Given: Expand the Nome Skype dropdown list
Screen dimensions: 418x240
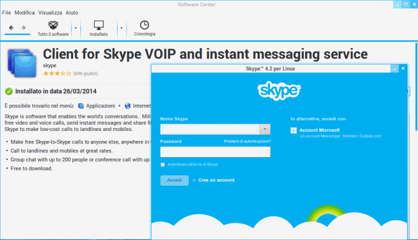Looking at the screenshot, I should pyautogui.click(x=265, y=129).
